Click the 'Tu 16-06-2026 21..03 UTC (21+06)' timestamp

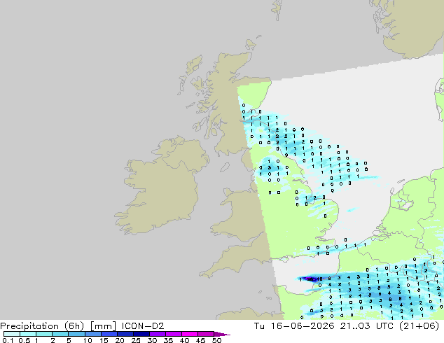tap(347, 326)
